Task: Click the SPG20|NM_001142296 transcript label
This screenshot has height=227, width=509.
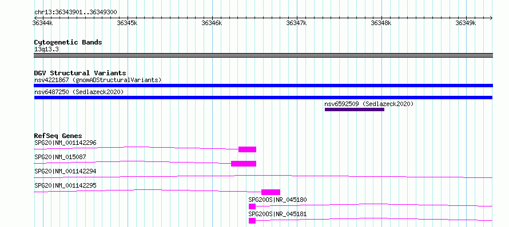Action: pyautogui.click(x=65, y=143)
